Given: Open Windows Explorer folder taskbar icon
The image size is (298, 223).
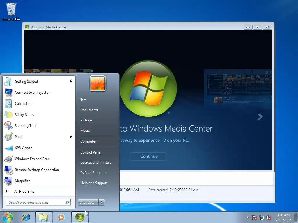Looking at the screenshot, I should point(43,217).
